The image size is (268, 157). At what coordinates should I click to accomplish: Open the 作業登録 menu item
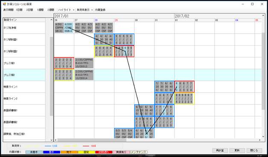click(100, 10)
